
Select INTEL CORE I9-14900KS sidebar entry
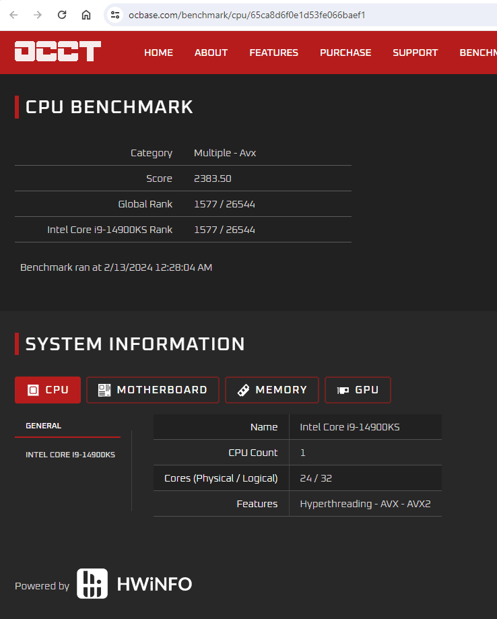(x=70, y=455)
